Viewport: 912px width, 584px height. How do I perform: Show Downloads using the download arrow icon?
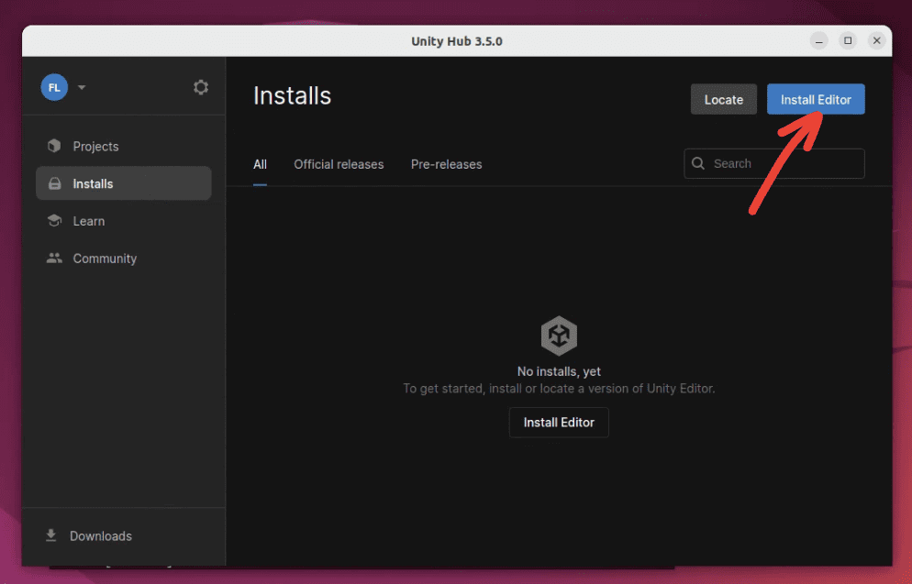(x=51, y=535)
